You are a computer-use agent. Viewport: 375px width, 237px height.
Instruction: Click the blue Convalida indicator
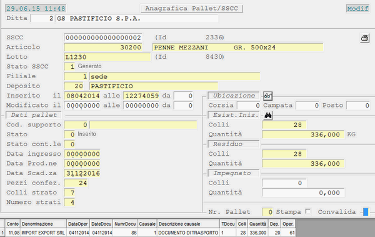coord(366,212)
